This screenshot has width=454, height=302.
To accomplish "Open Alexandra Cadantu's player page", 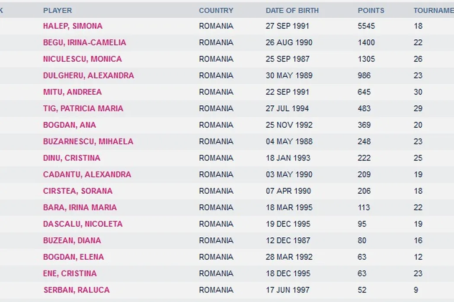I will [x=87, y=174].
